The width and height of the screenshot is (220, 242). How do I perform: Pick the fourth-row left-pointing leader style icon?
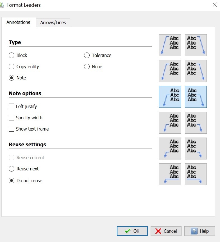[170, 123]
